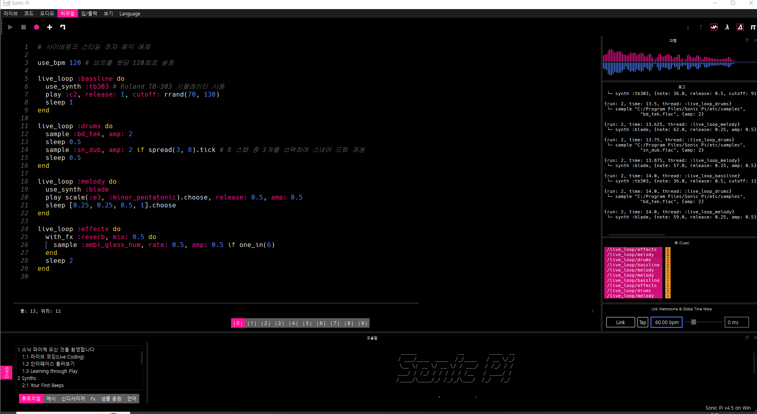Select the Fx help tab

point(93,399)
